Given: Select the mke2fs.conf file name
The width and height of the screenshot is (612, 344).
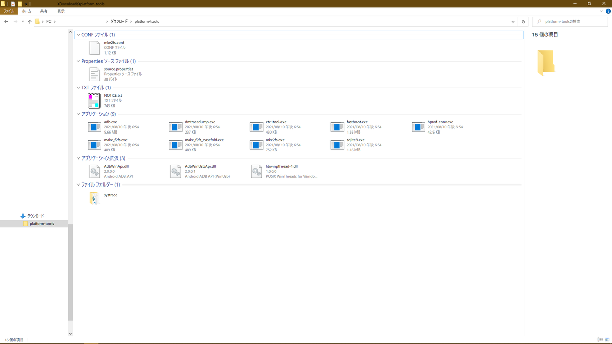Looking at the screenshot, I should click(114, 43).
